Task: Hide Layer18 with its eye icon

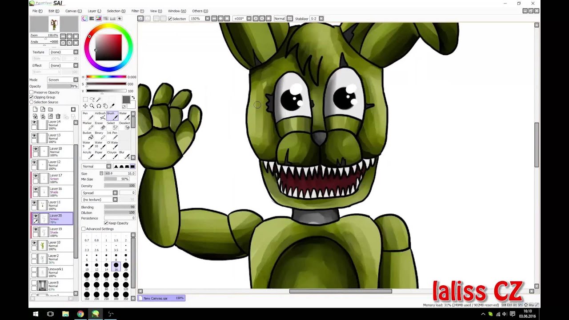Action: click(x=35, y=149)
